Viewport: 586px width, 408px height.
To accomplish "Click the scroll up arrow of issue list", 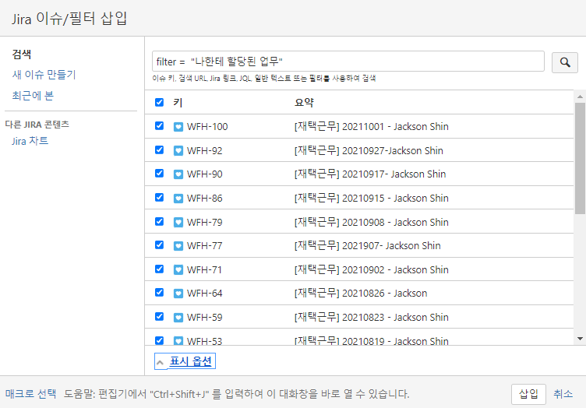I will (580, 97).
